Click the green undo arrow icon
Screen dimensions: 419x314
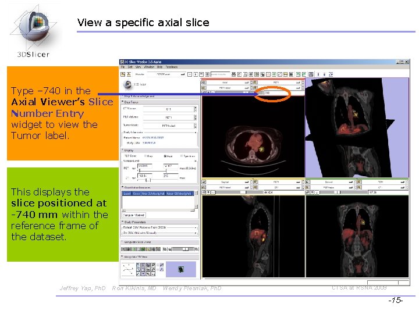[x=298, y=74]
